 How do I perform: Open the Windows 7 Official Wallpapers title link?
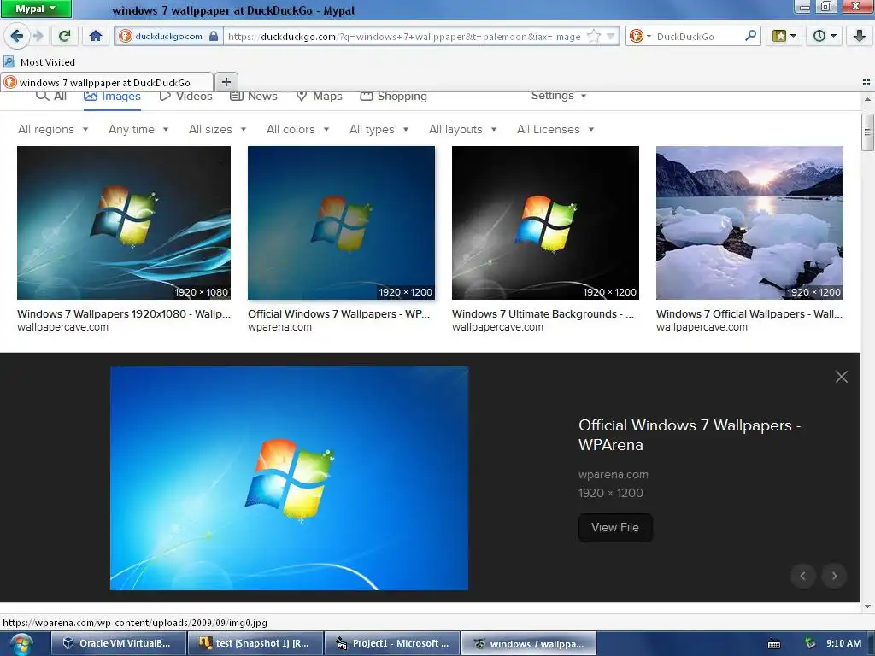coord(749,314)
